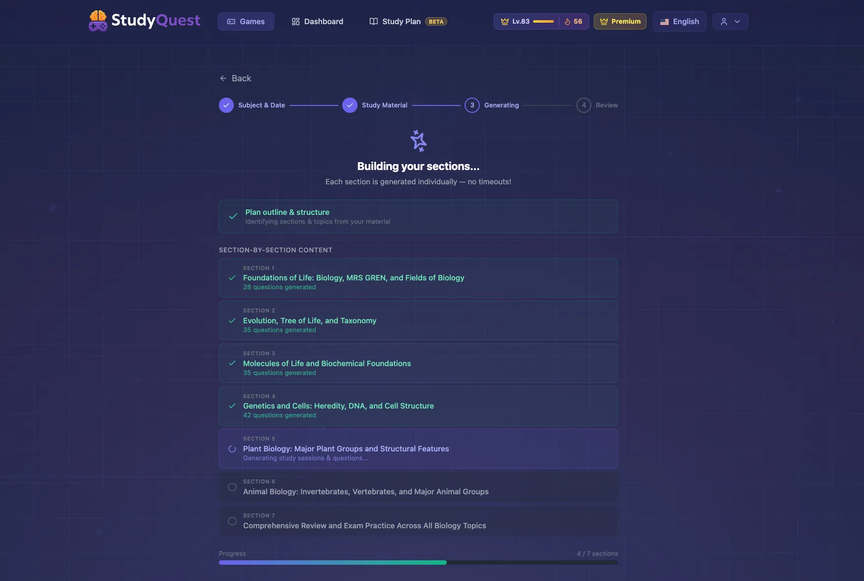Click the back arrow icon

[223, 78]
